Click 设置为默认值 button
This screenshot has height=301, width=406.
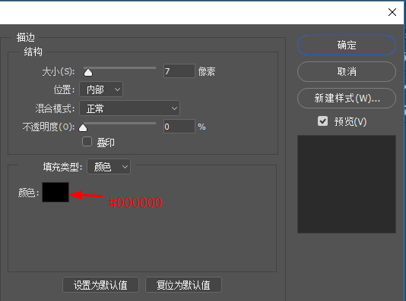click(100, 285)
